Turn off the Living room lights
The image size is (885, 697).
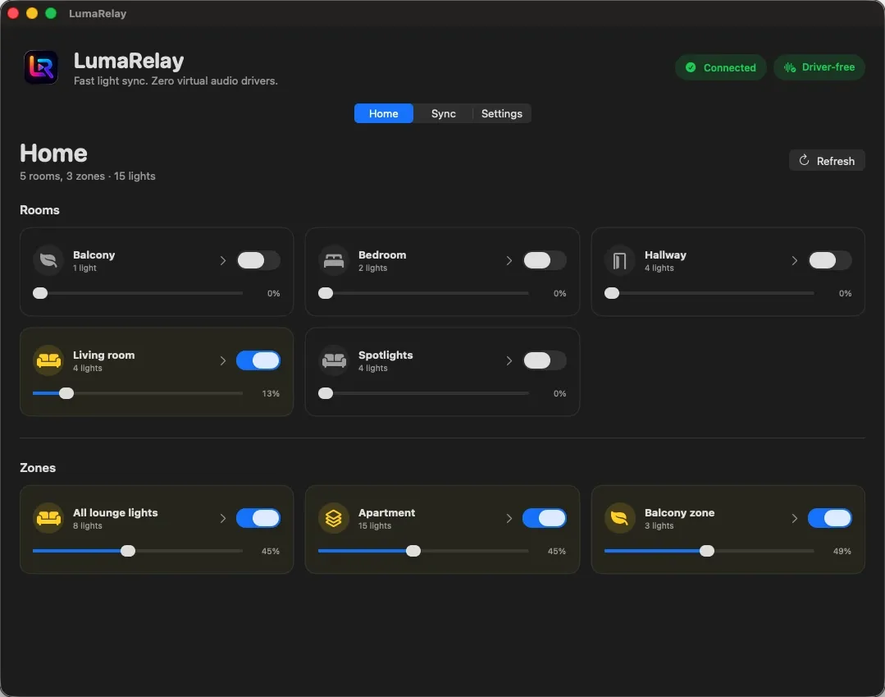pyautogui.click(x=258, y=360)
